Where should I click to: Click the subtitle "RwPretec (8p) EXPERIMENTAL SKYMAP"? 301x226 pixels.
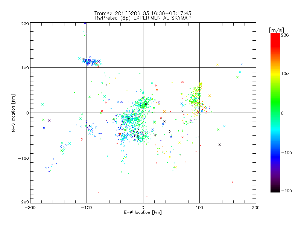point(143,18)
